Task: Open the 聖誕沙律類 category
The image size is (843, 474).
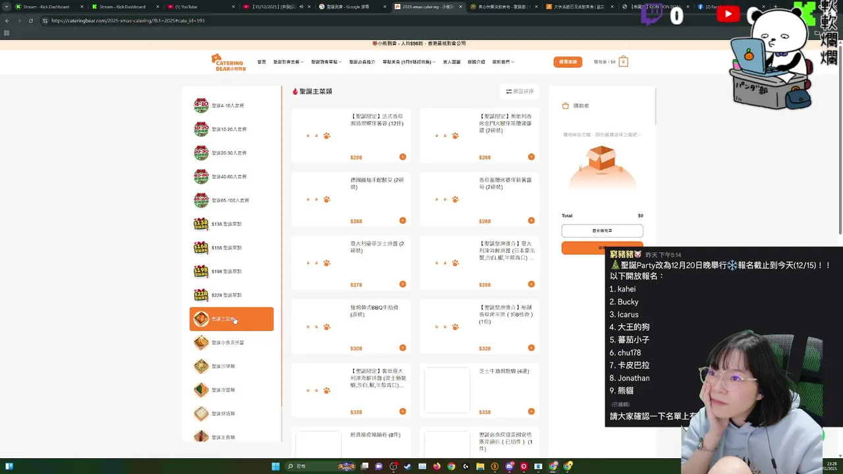Action: point(231,366)
